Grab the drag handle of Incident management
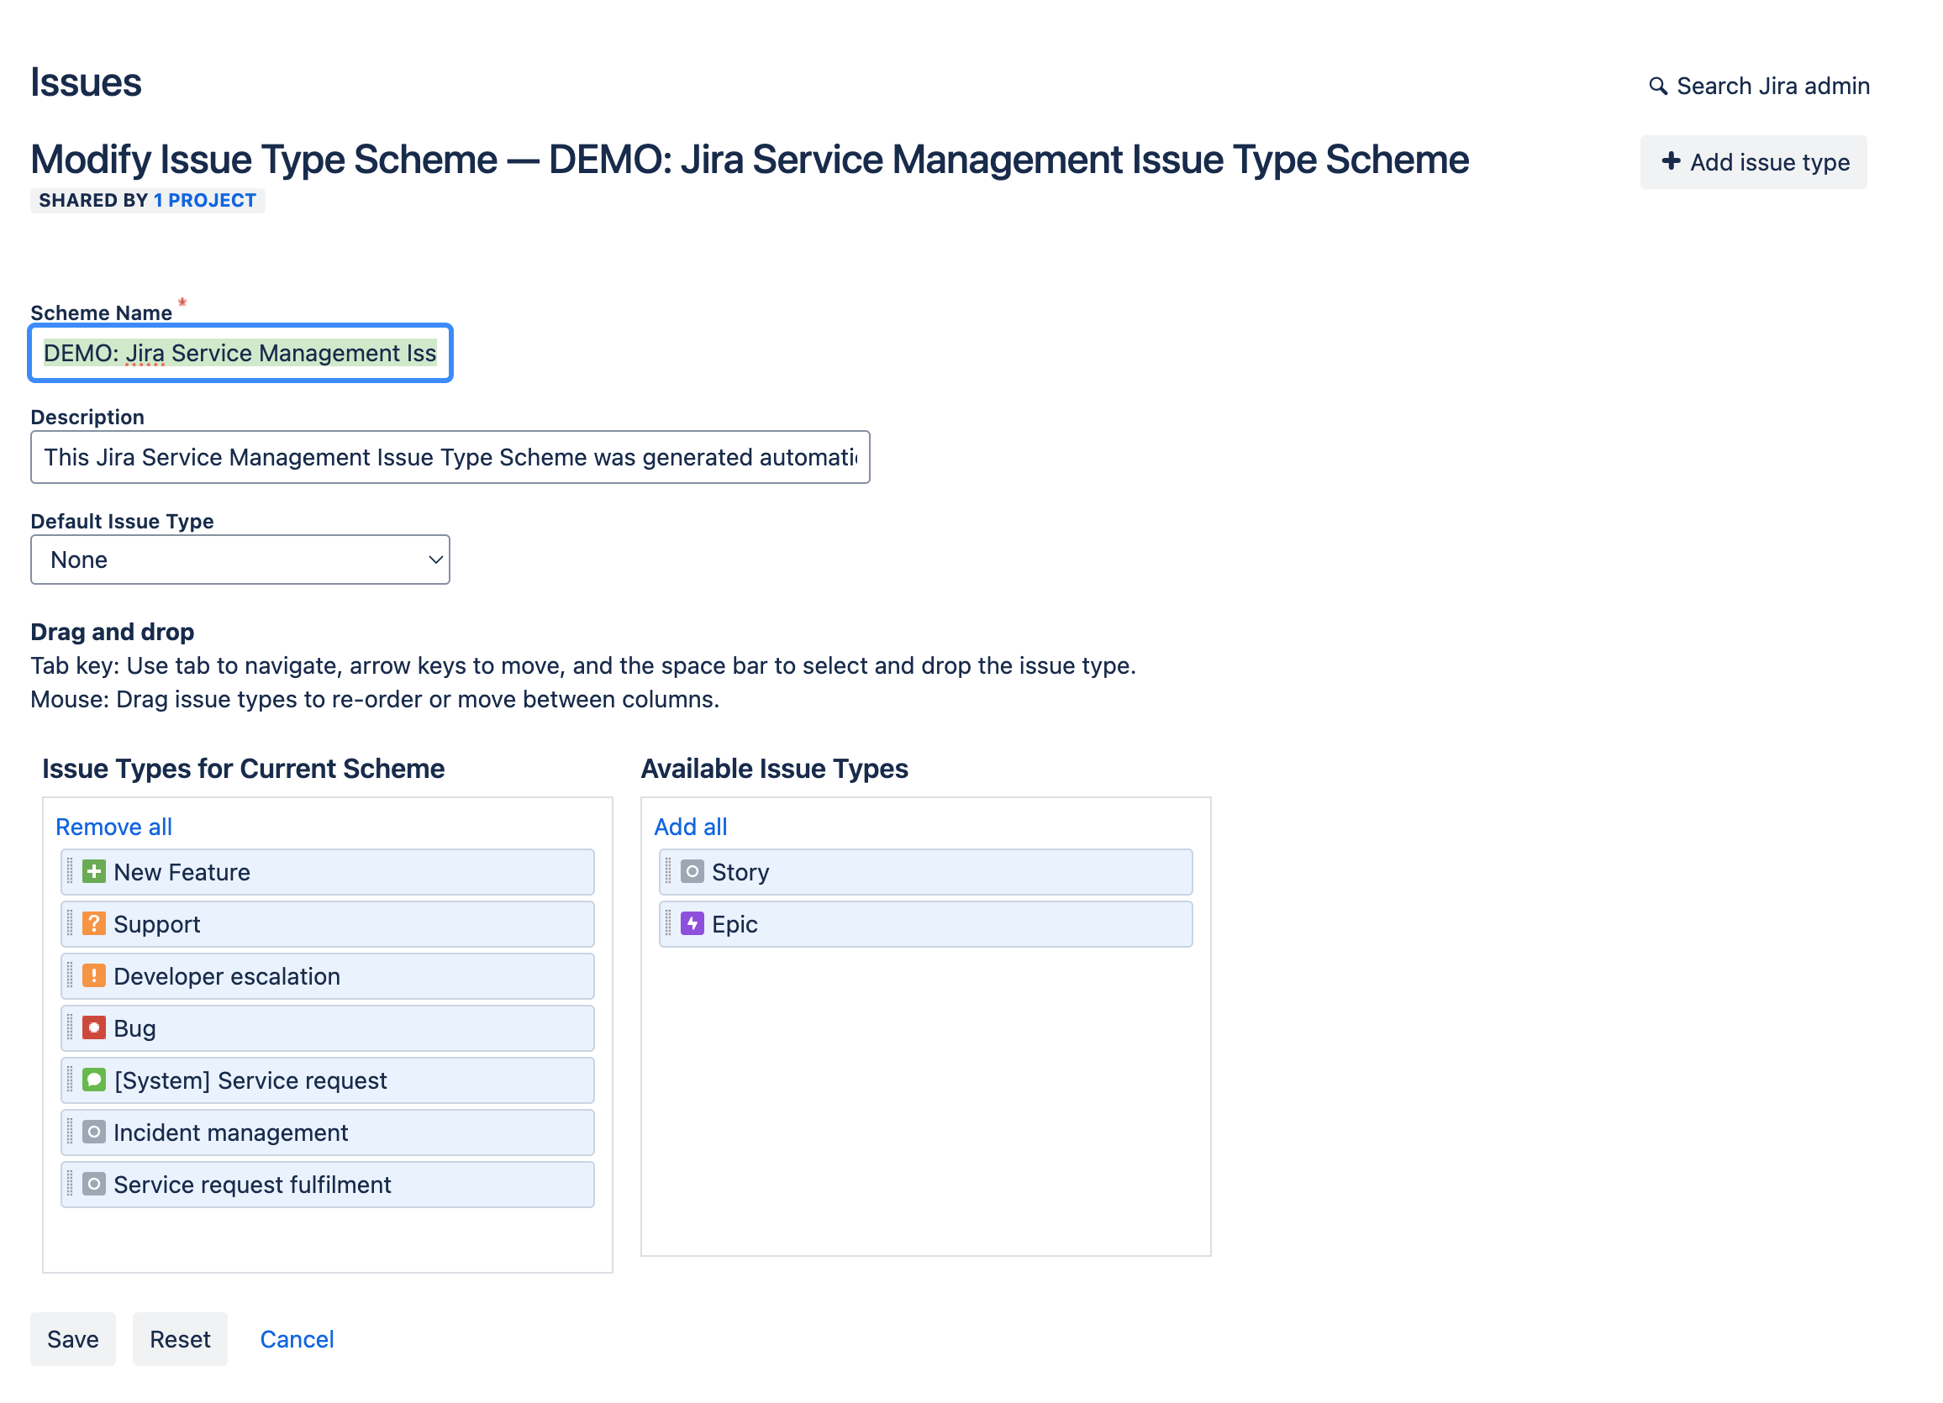The image size is (1943, 1403). (x=71, y=1132)
